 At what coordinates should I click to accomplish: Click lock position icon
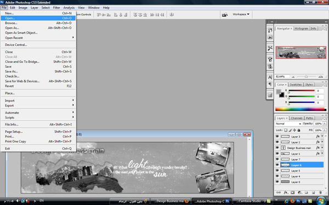click(294, 130)
